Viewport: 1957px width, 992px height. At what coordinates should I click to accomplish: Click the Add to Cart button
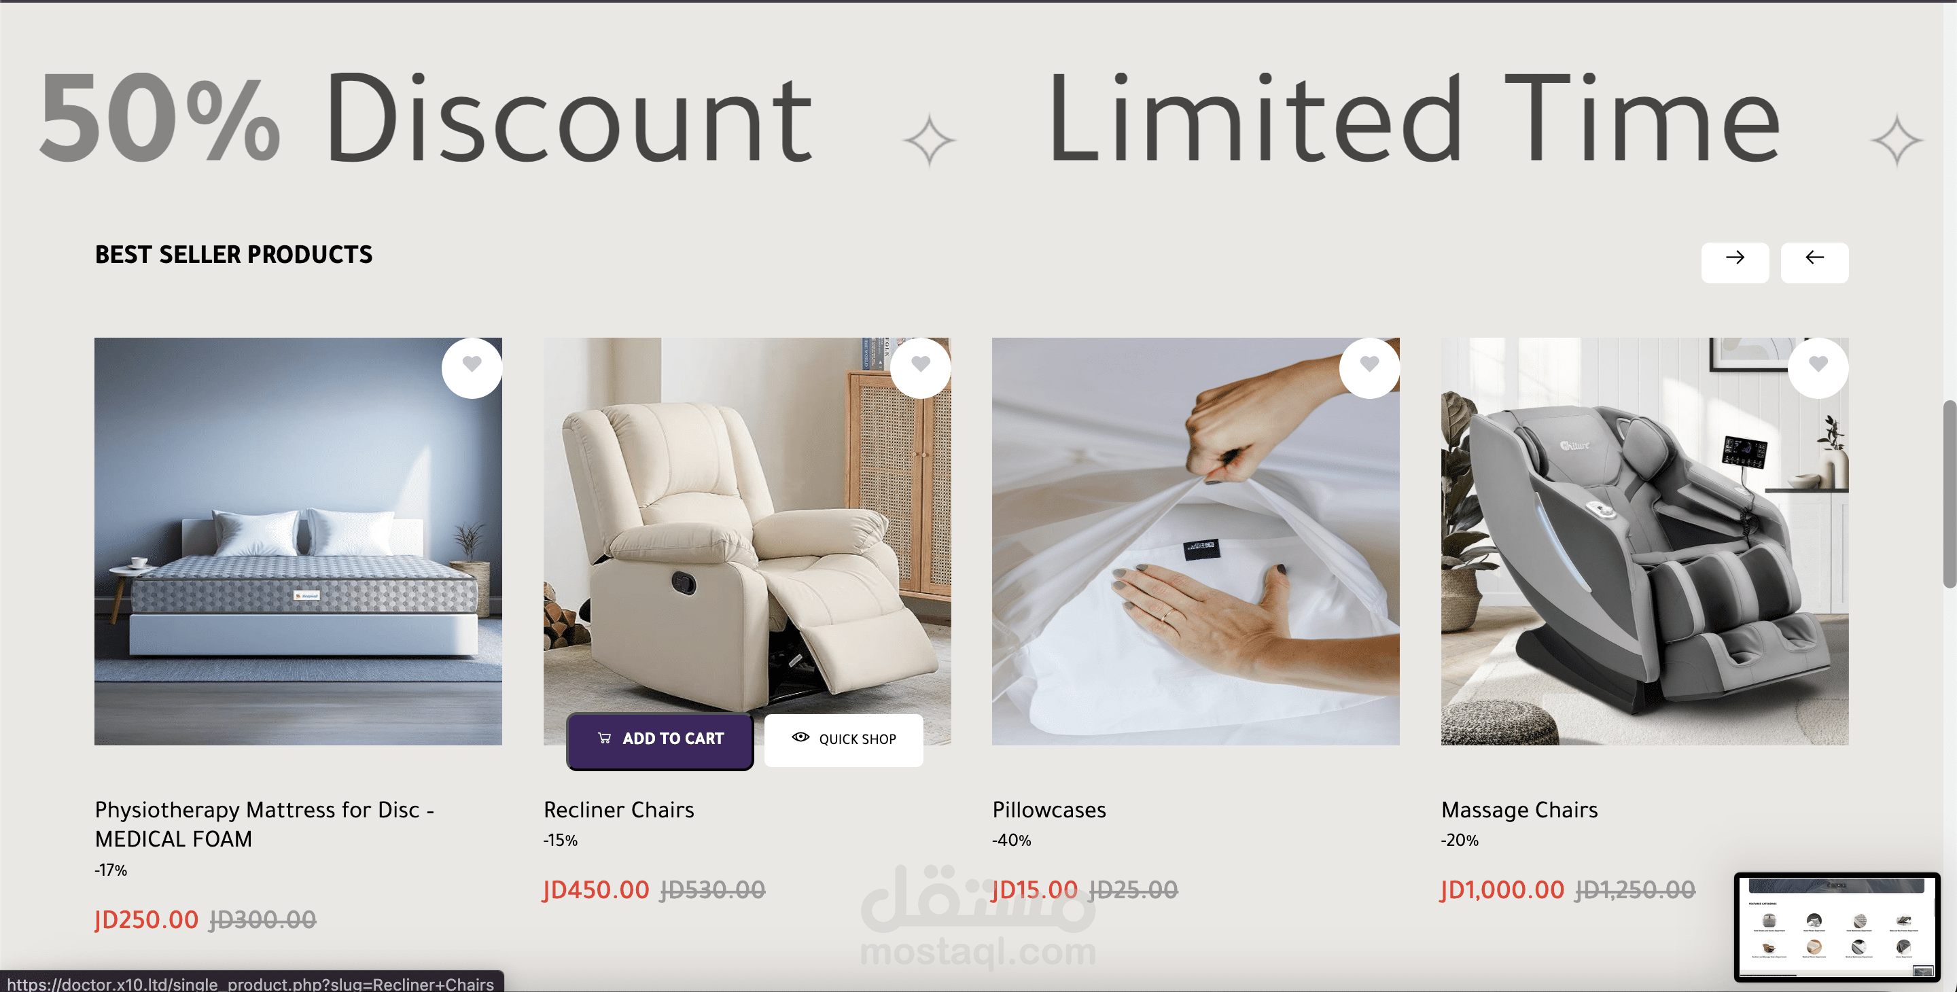659,740
